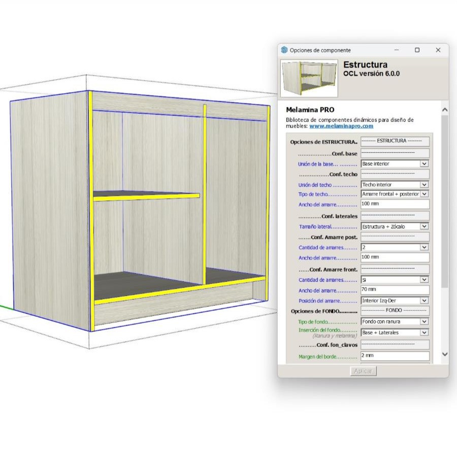Viewport: 457px width, 457px height.
Task: Click the techo Ancho del amarre field
Action: tap(395, 204)
